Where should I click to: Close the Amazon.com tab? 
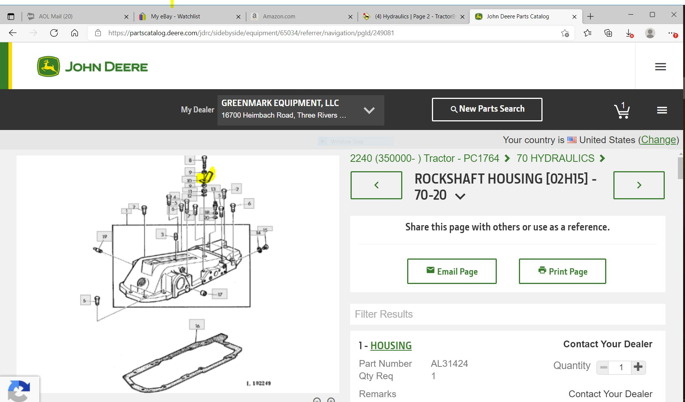(x=350, y=16)
